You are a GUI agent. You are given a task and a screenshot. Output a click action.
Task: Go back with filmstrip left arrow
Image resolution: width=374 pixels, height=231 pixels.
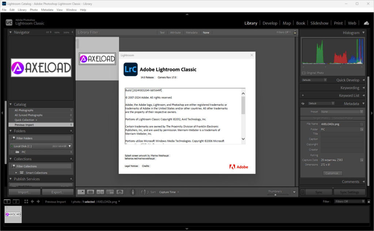pos(33,201)
